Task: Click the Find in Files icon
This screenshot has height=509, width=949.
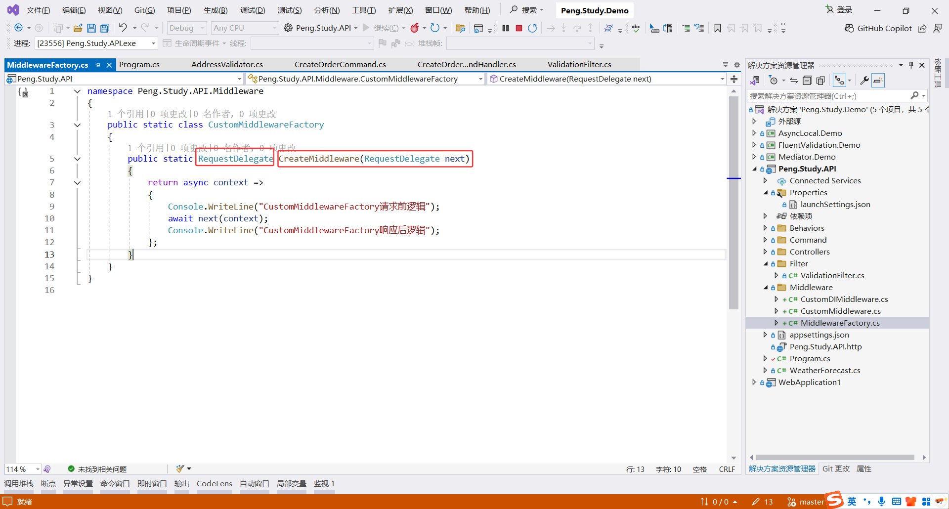Action: coord(460,28)
